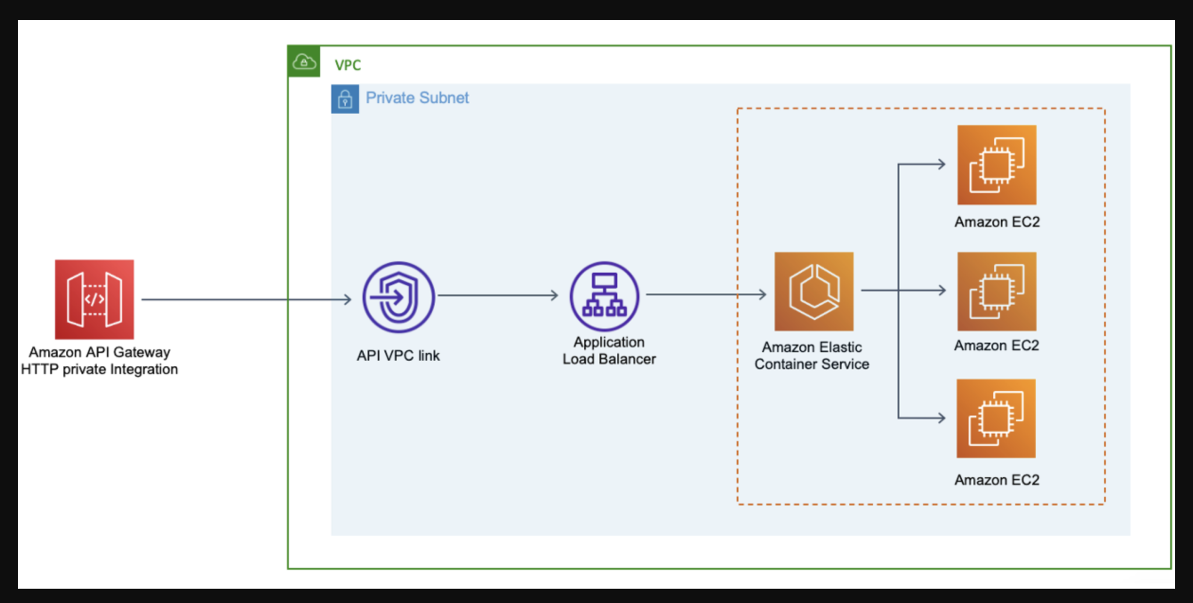Click the API VPC link shield icon

[398, 297]
